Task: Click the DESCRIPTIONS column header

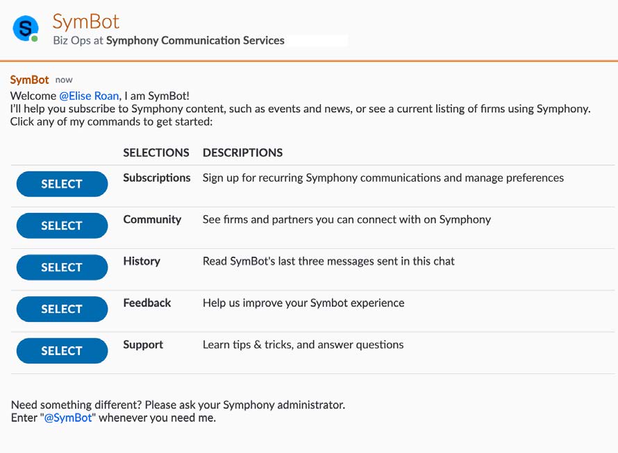Action: (242, 153)
